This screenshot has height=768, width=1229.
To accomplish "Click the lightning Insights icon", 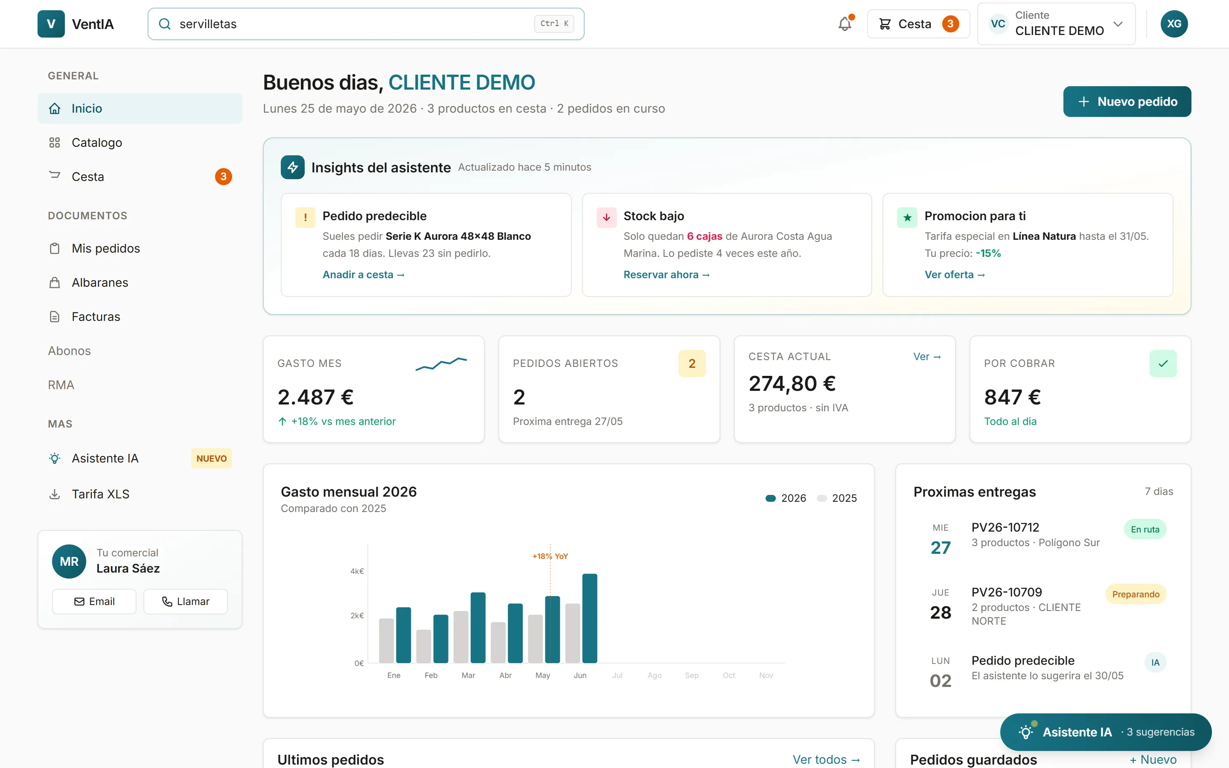I will point(292,167).
